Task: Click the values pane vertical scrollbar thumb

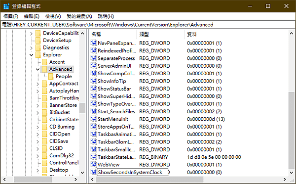Action: [x=291, y=131]
